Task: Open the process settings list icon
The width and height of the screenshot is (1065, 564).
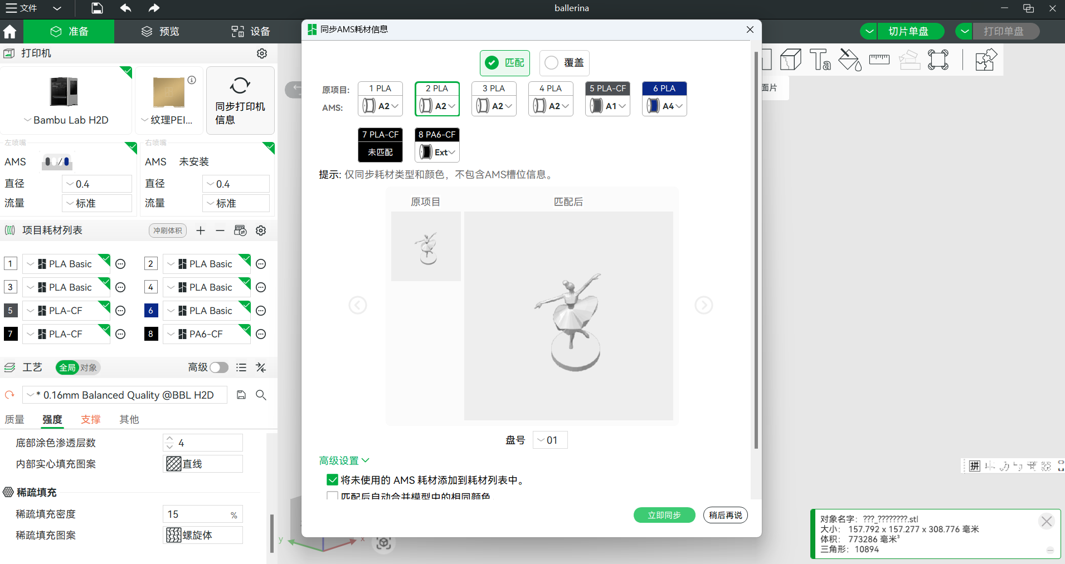Action: coord(241,367)
